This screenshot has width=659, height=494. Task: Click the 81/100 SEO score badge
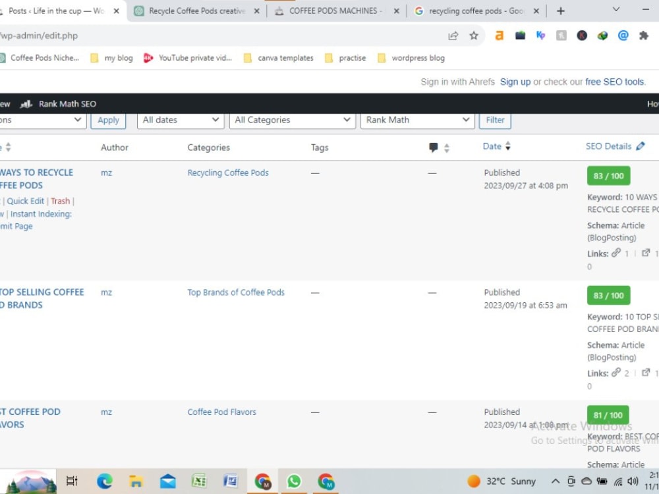pyautogui.click(x=608, y=415)
